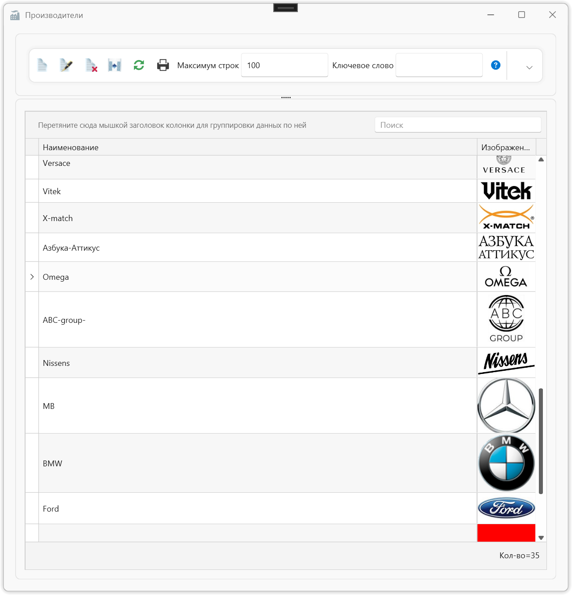572x595 pixels.
Task: Click the Nissens logo image
Action: click(506, 362)
